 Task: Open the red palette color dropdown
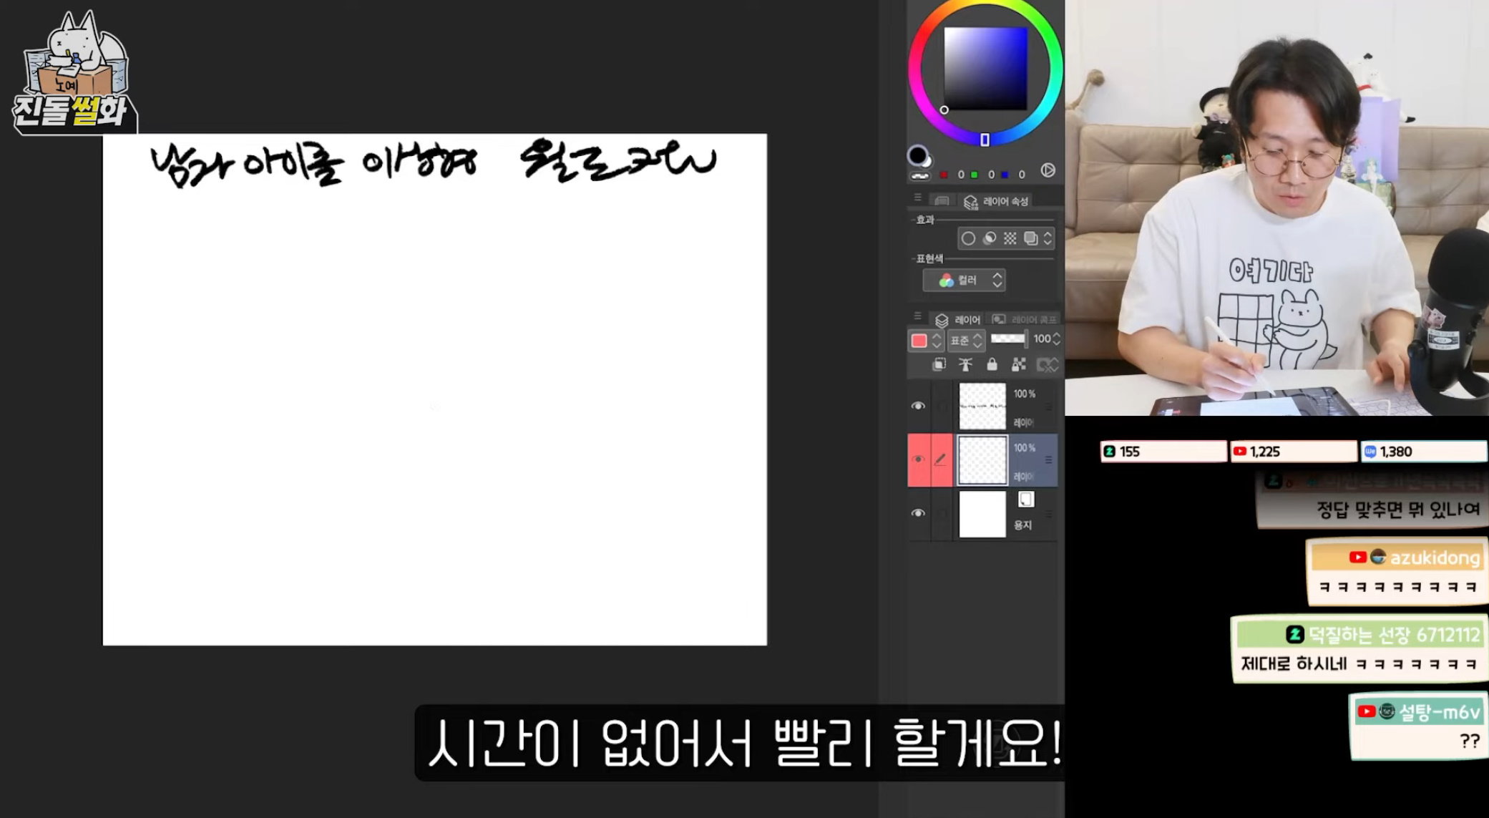point(927,340)
